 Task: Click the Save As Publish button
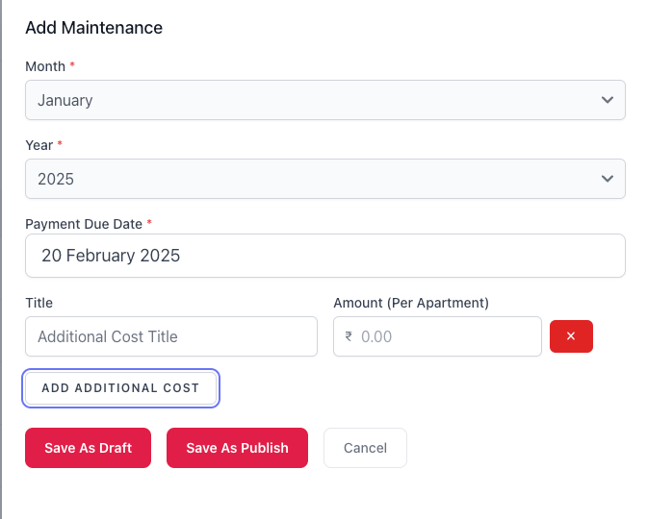point(237,448)
